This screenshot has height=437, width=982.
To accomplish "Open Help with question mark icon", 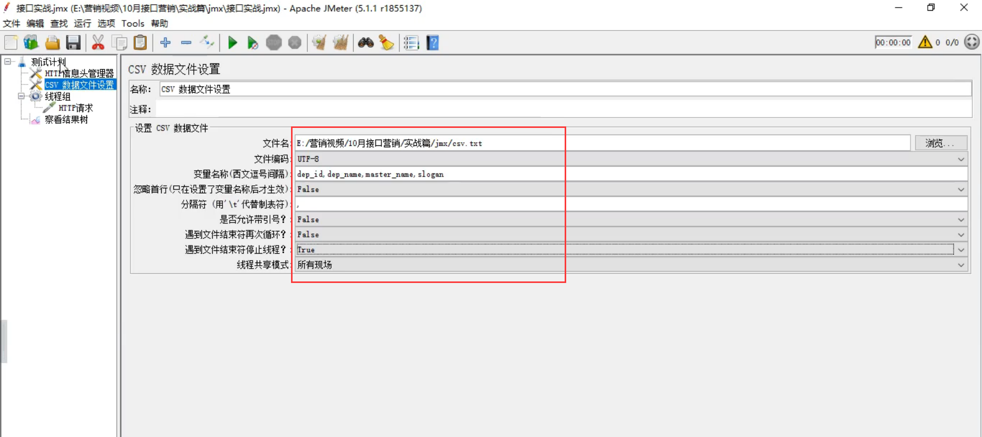I will (x=433, y=42).
